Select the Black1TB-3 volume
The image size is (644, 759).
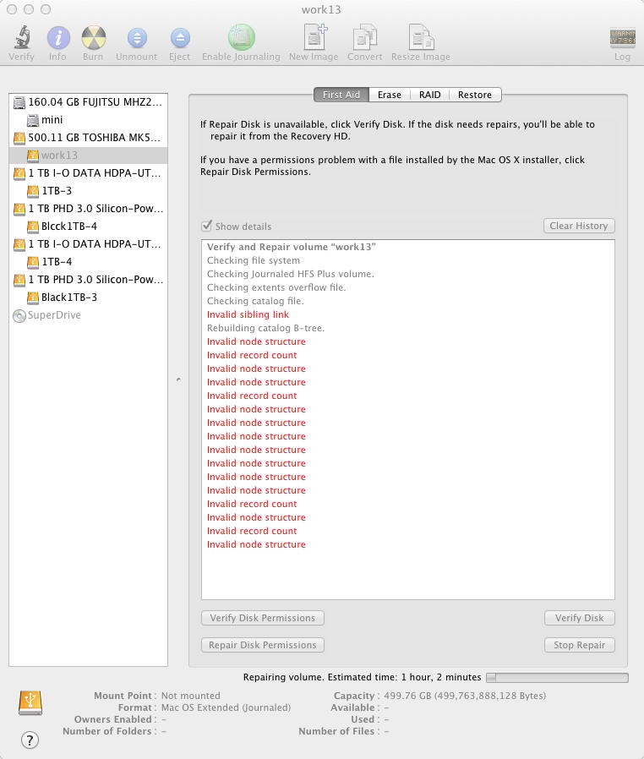89,298
